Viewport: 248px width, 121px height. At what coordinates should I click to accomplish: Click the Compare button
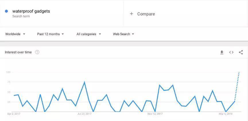[x=146, y=14]
